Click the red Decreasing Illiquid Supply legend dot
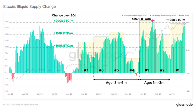This screenshot has width=196, height=110. (151, 16)
